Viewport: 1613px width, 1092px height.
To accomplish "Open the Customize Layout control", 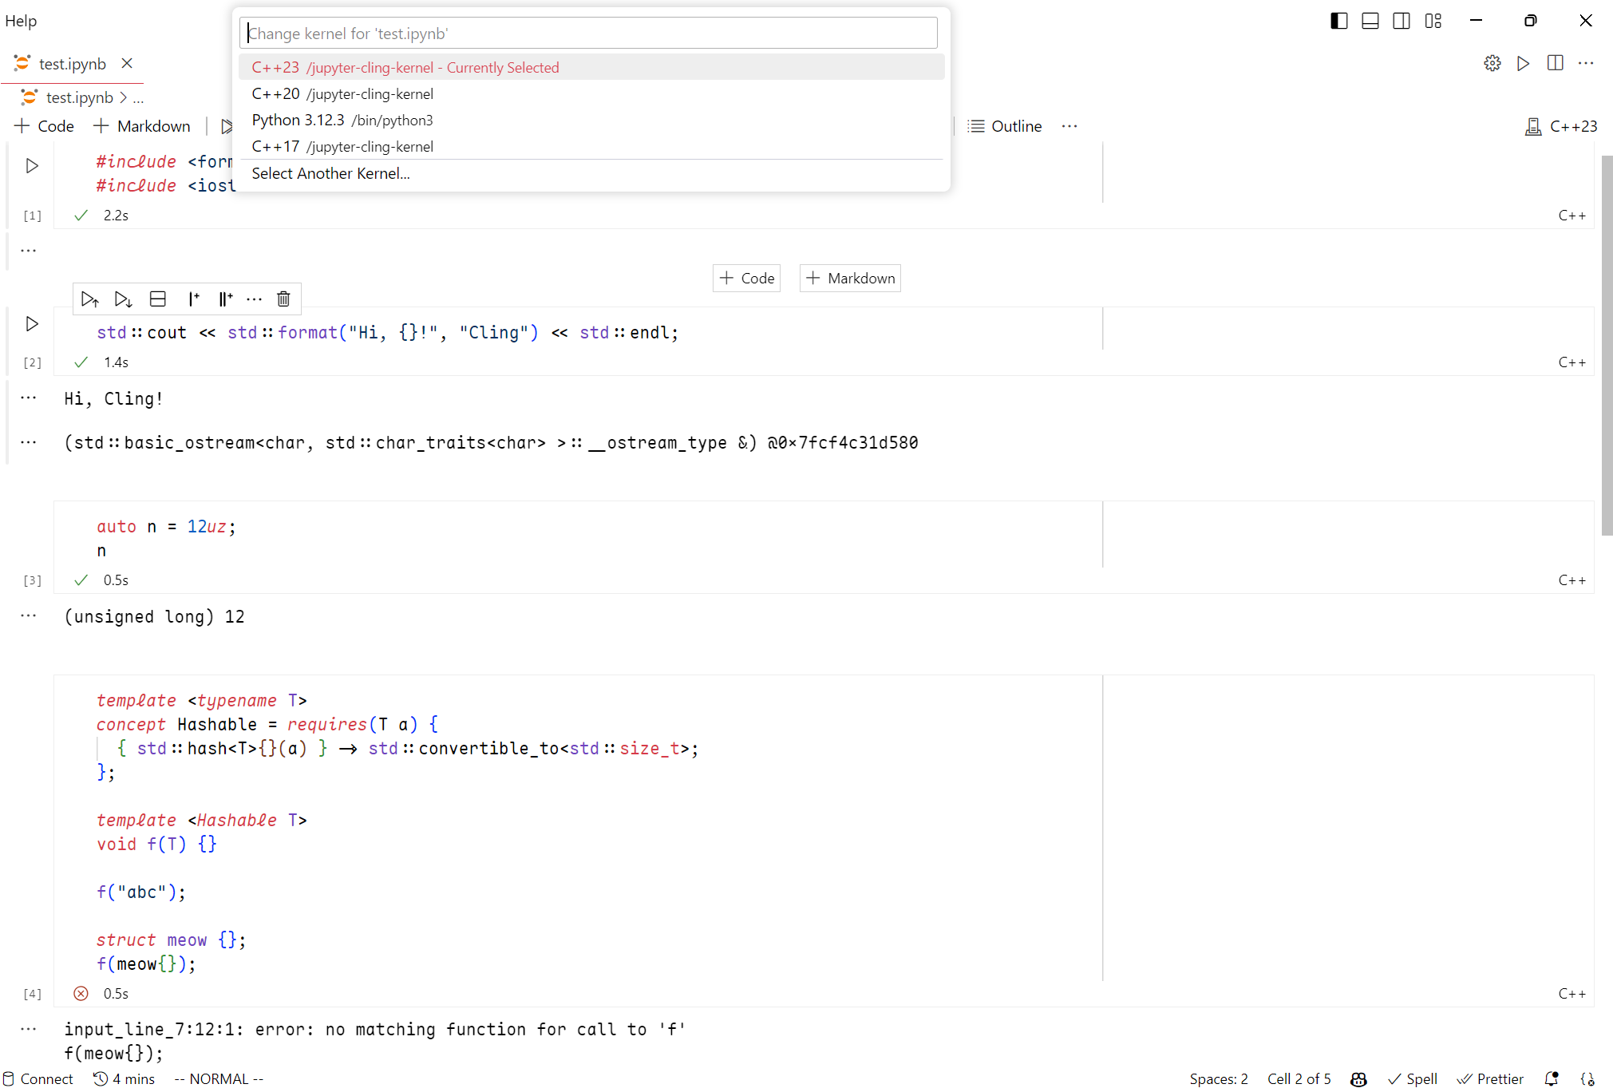I will (x=1433, y=21).
